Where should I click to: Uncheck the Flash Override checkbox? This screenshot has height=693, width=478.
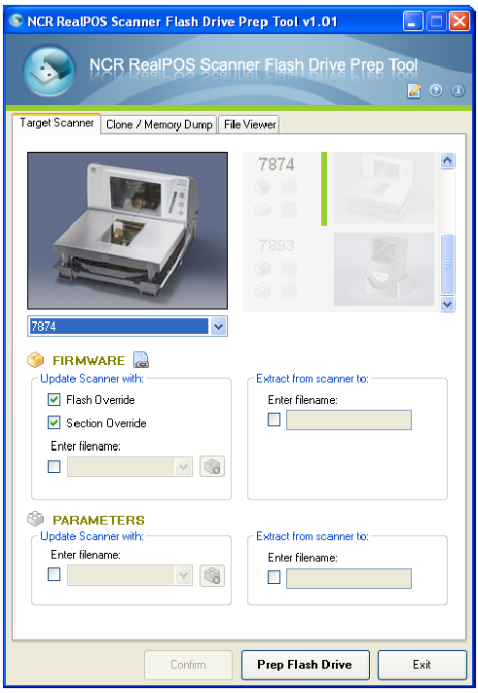[54, 399]
